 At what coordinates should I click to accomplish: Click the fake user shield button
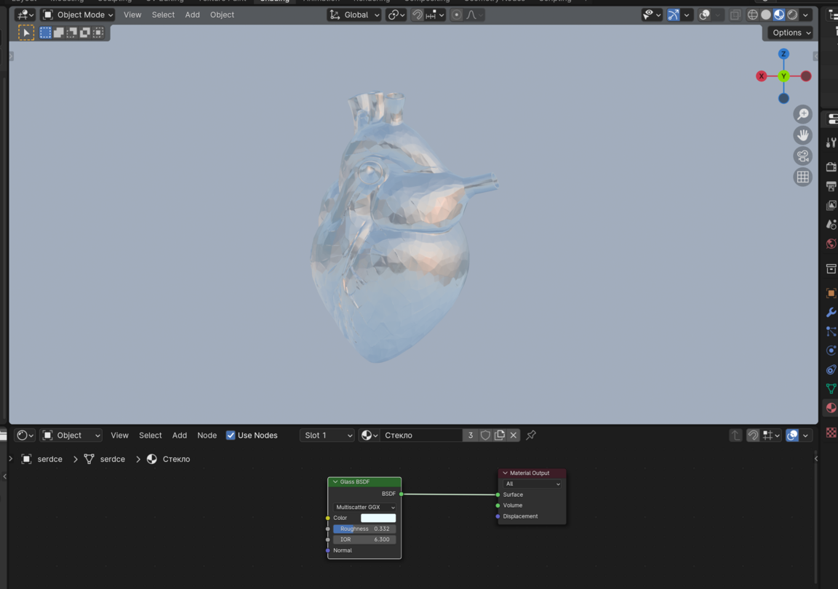[x=485, y=435]
